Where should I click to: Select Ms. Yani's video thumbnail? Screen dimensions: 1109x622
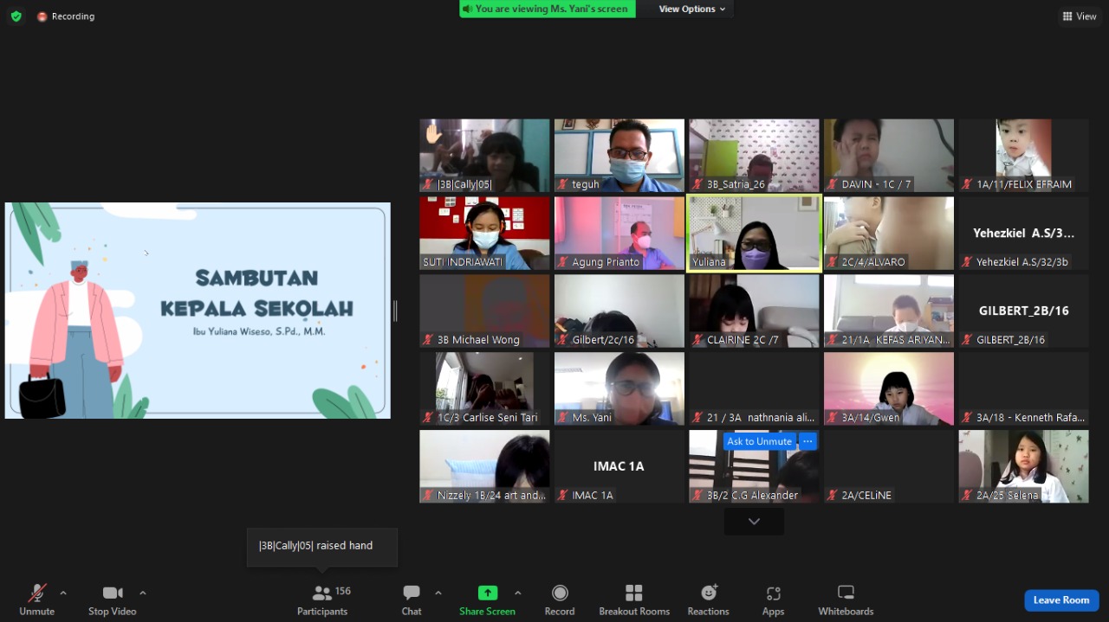(x=619, y=388)
